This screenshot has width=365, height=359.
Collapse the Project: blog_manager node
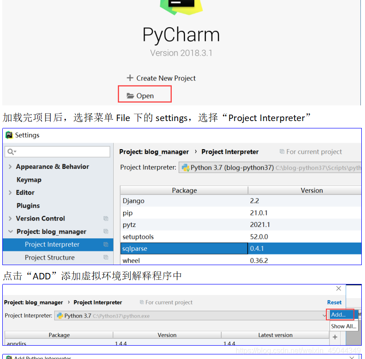click(x=11, y=232)
